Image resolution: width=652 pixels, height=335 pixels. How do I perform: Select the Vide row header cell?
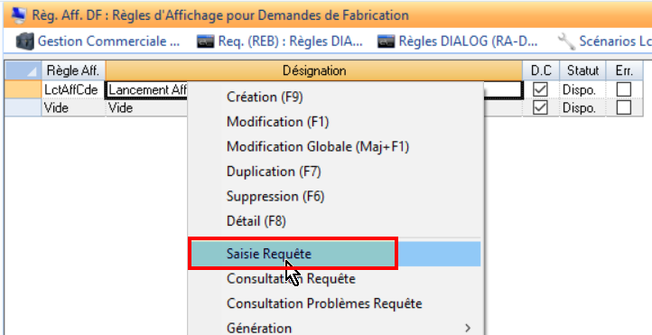(x=23, y=108)
